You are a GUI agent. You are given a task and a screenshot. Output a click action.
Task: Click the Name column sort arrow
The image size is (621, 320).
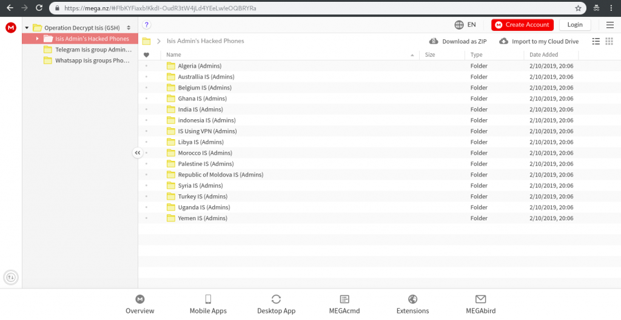(412, 55)
